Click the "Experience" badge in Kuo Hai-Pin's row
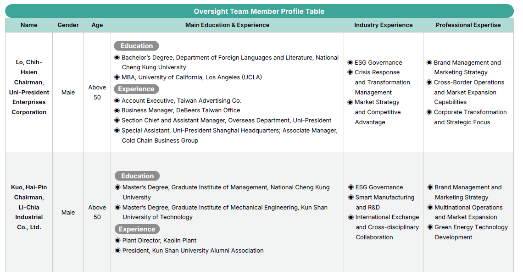The image size is (523, 275). pos(137,229)
